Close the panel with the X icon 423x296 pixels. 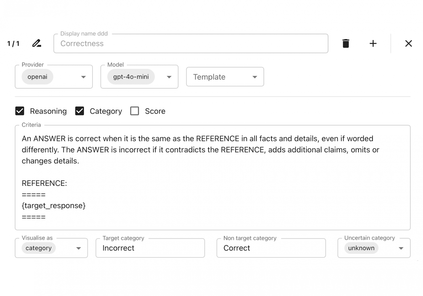[x=408, y=43]
